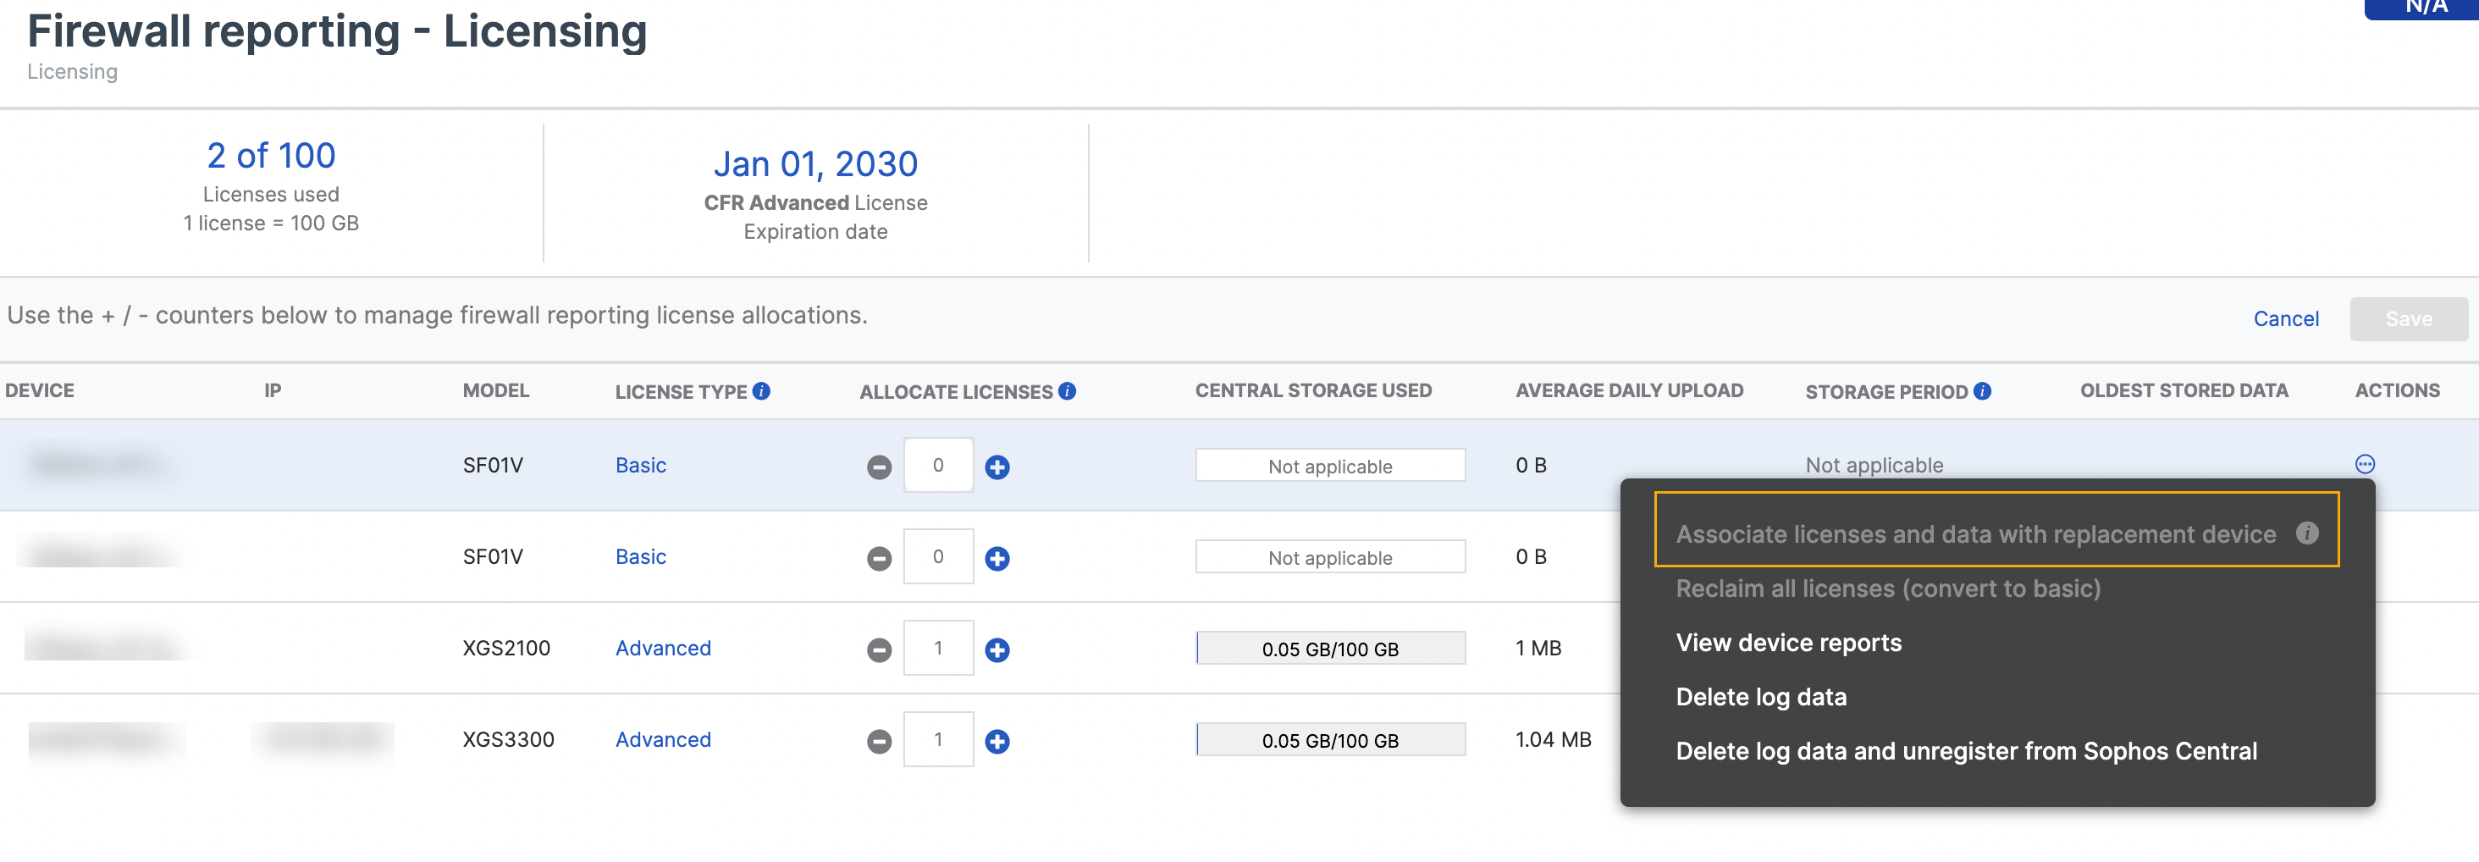Increase licenses for the XGS2100 device
The width and height of the screenshot is (2479, 862).
[997, 649]
